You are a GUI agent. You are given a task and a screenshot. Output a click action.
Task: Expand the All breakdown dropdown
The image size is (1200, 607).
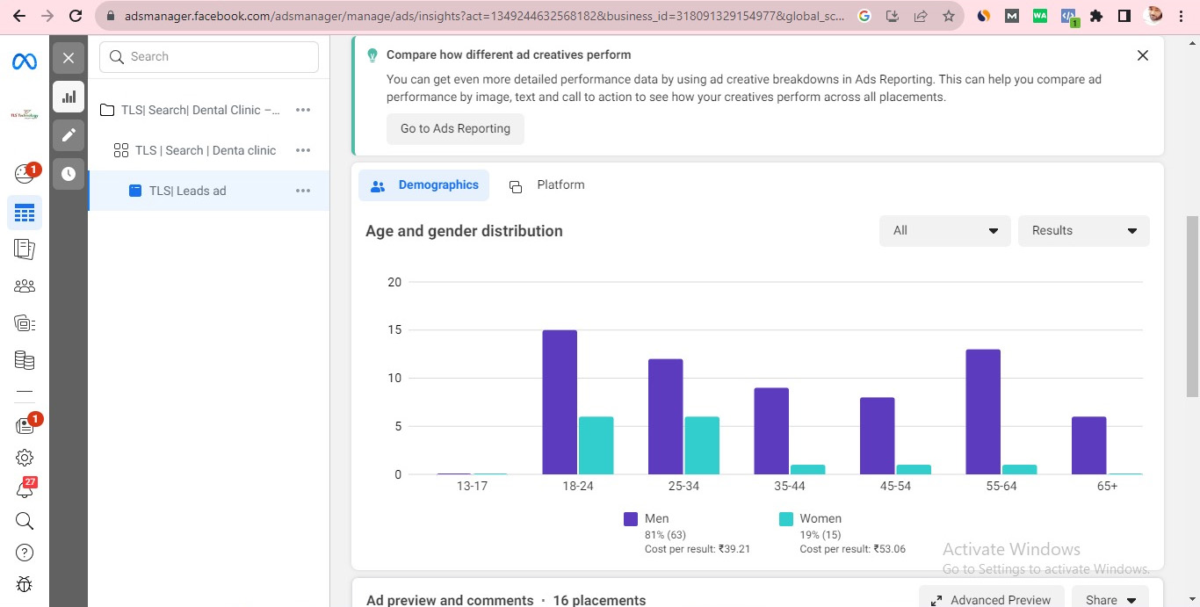(944, 231)
